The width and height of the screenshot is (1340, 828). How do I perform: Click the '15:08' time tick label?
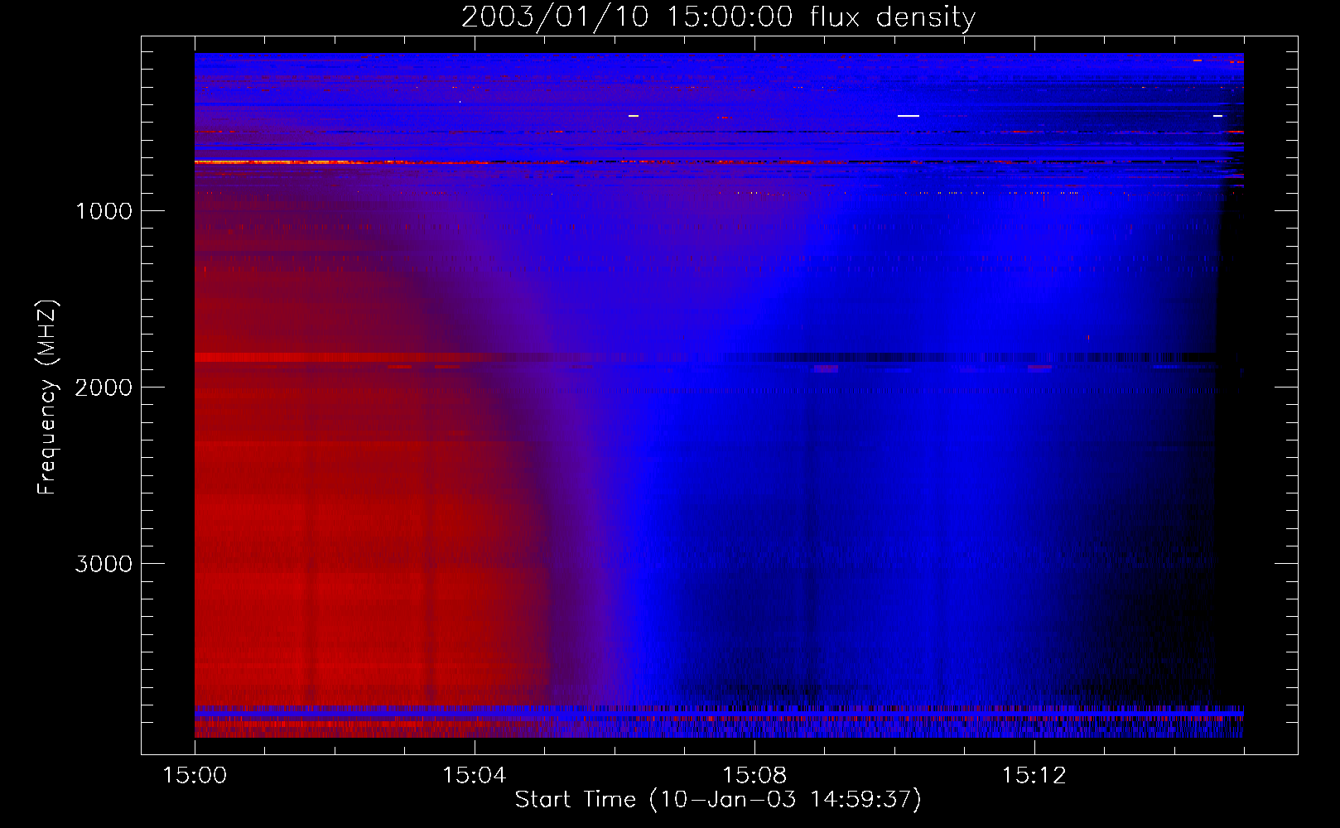click(754, 776)
